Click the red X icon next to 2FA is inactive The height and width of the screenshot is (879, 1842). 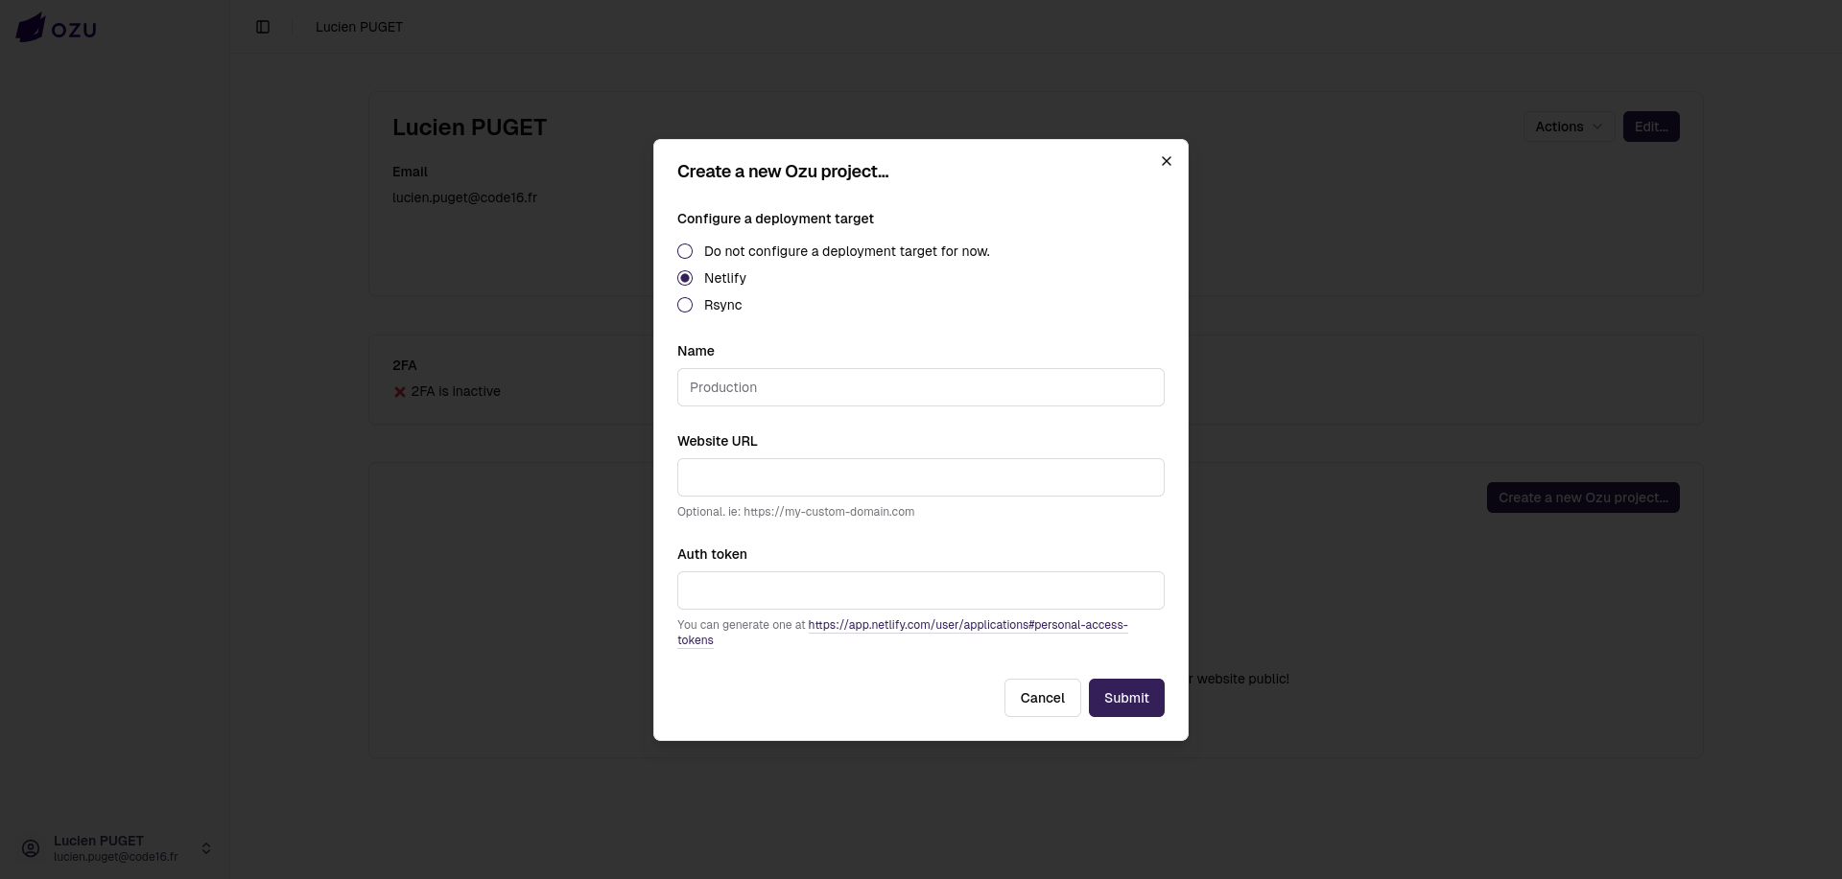point(400,391)
